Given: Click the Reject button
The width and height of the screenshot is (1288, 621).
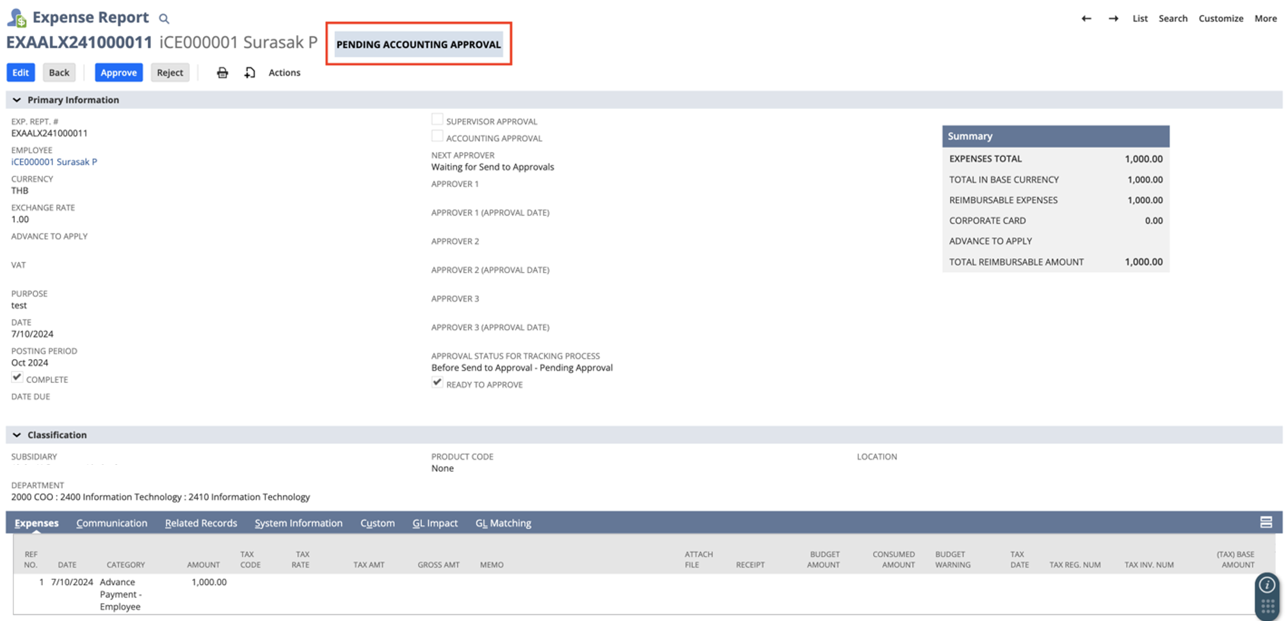Looking at the screenshot, I should 170,72.
